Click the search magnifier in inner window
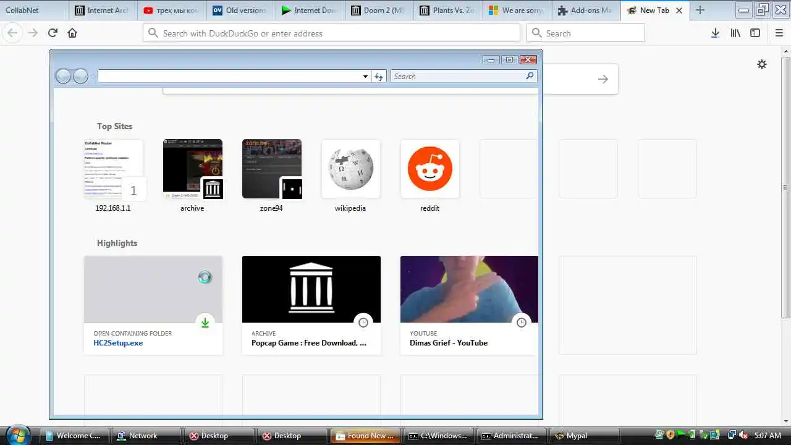The image size is (791, 445). coord(530,76)
